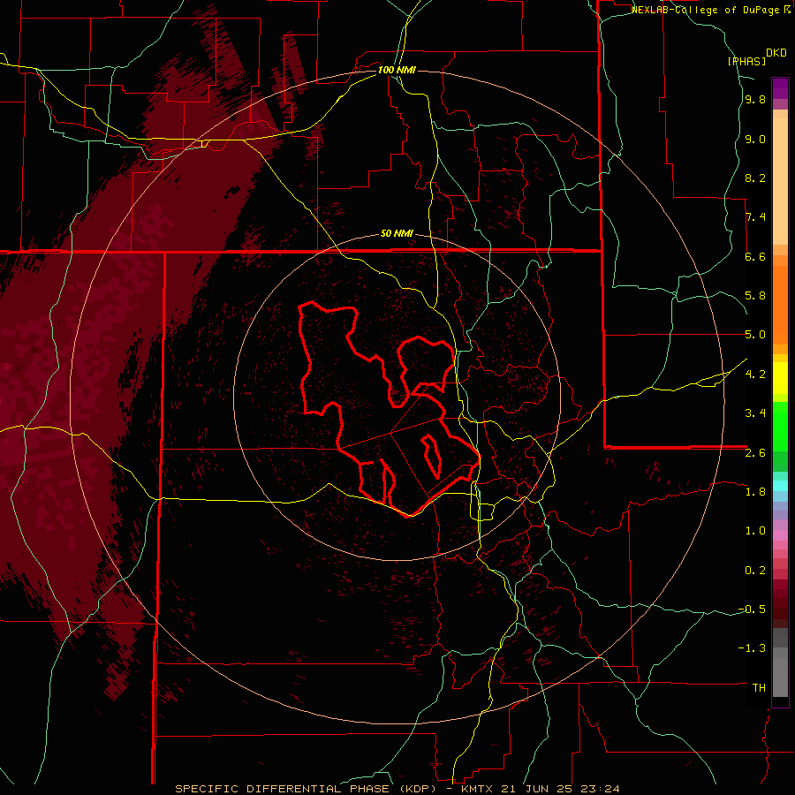The width and height of the screenshot is (795, 795).
Task: Pick the cyan band of the color bar
Action: click(x=780, y=485)
